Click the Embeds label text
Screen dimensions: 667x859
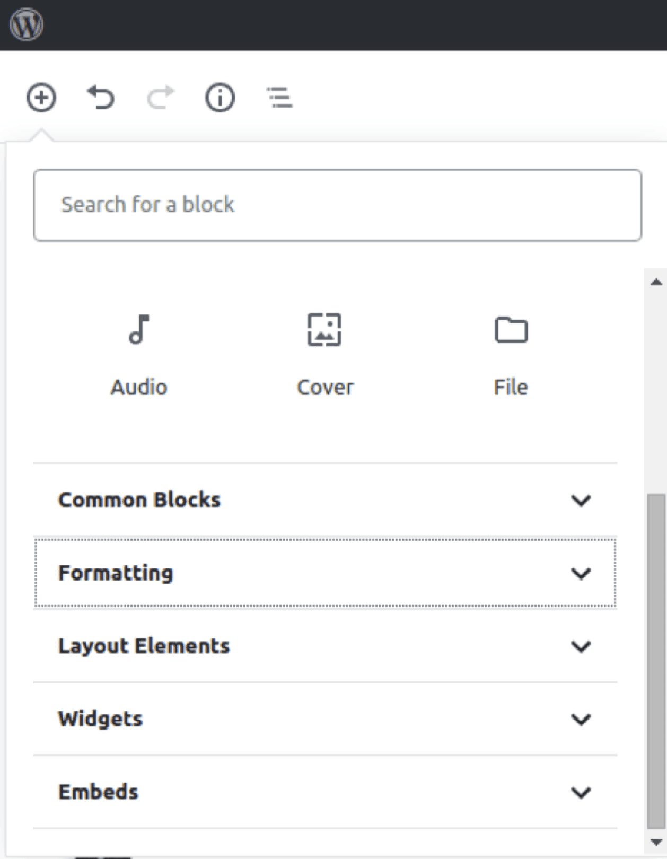coord(98,792)
